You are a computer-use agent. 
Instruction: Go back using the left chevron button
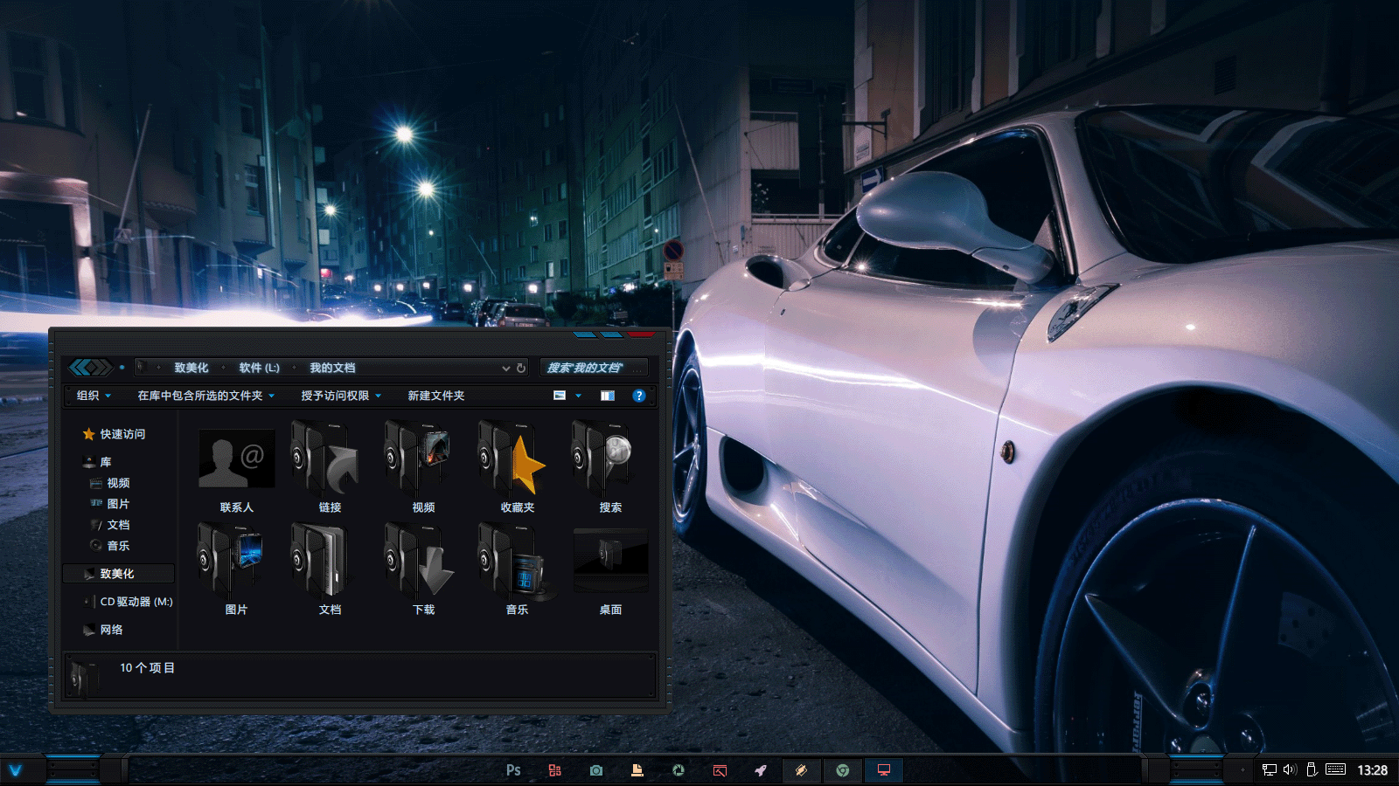[80, 368]
